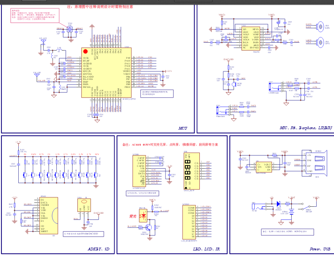
Task: Select the FM_ANT antenna symbol
Action: (37, 75)
